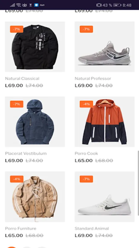Tap the -7% badge on Natural Professor
139x248 pixels.
(86, 29)
